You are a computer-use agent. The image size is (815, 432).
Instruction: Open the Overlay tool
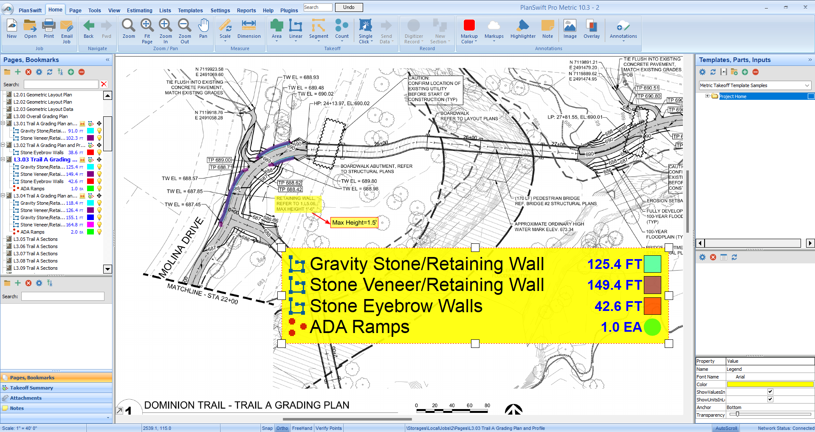tap(592, 29)
